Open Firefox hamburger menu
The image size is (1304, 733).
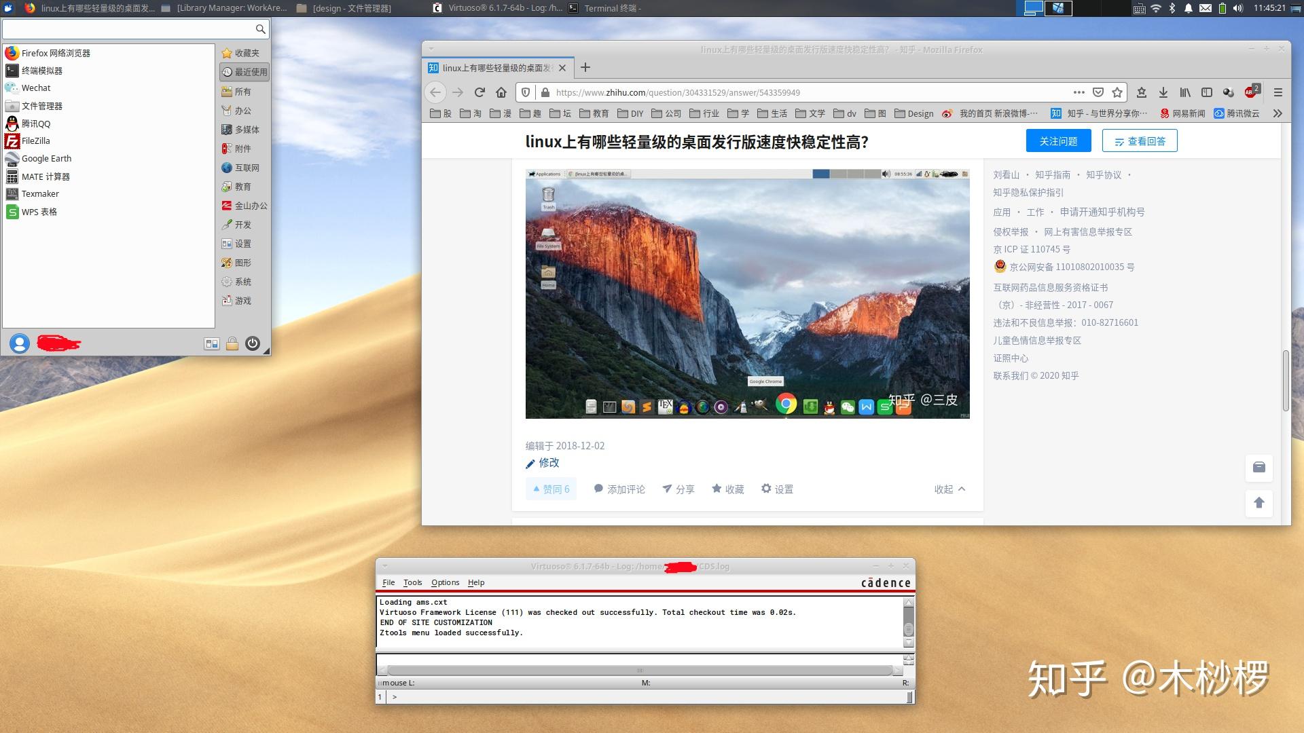pos(1278,92)
